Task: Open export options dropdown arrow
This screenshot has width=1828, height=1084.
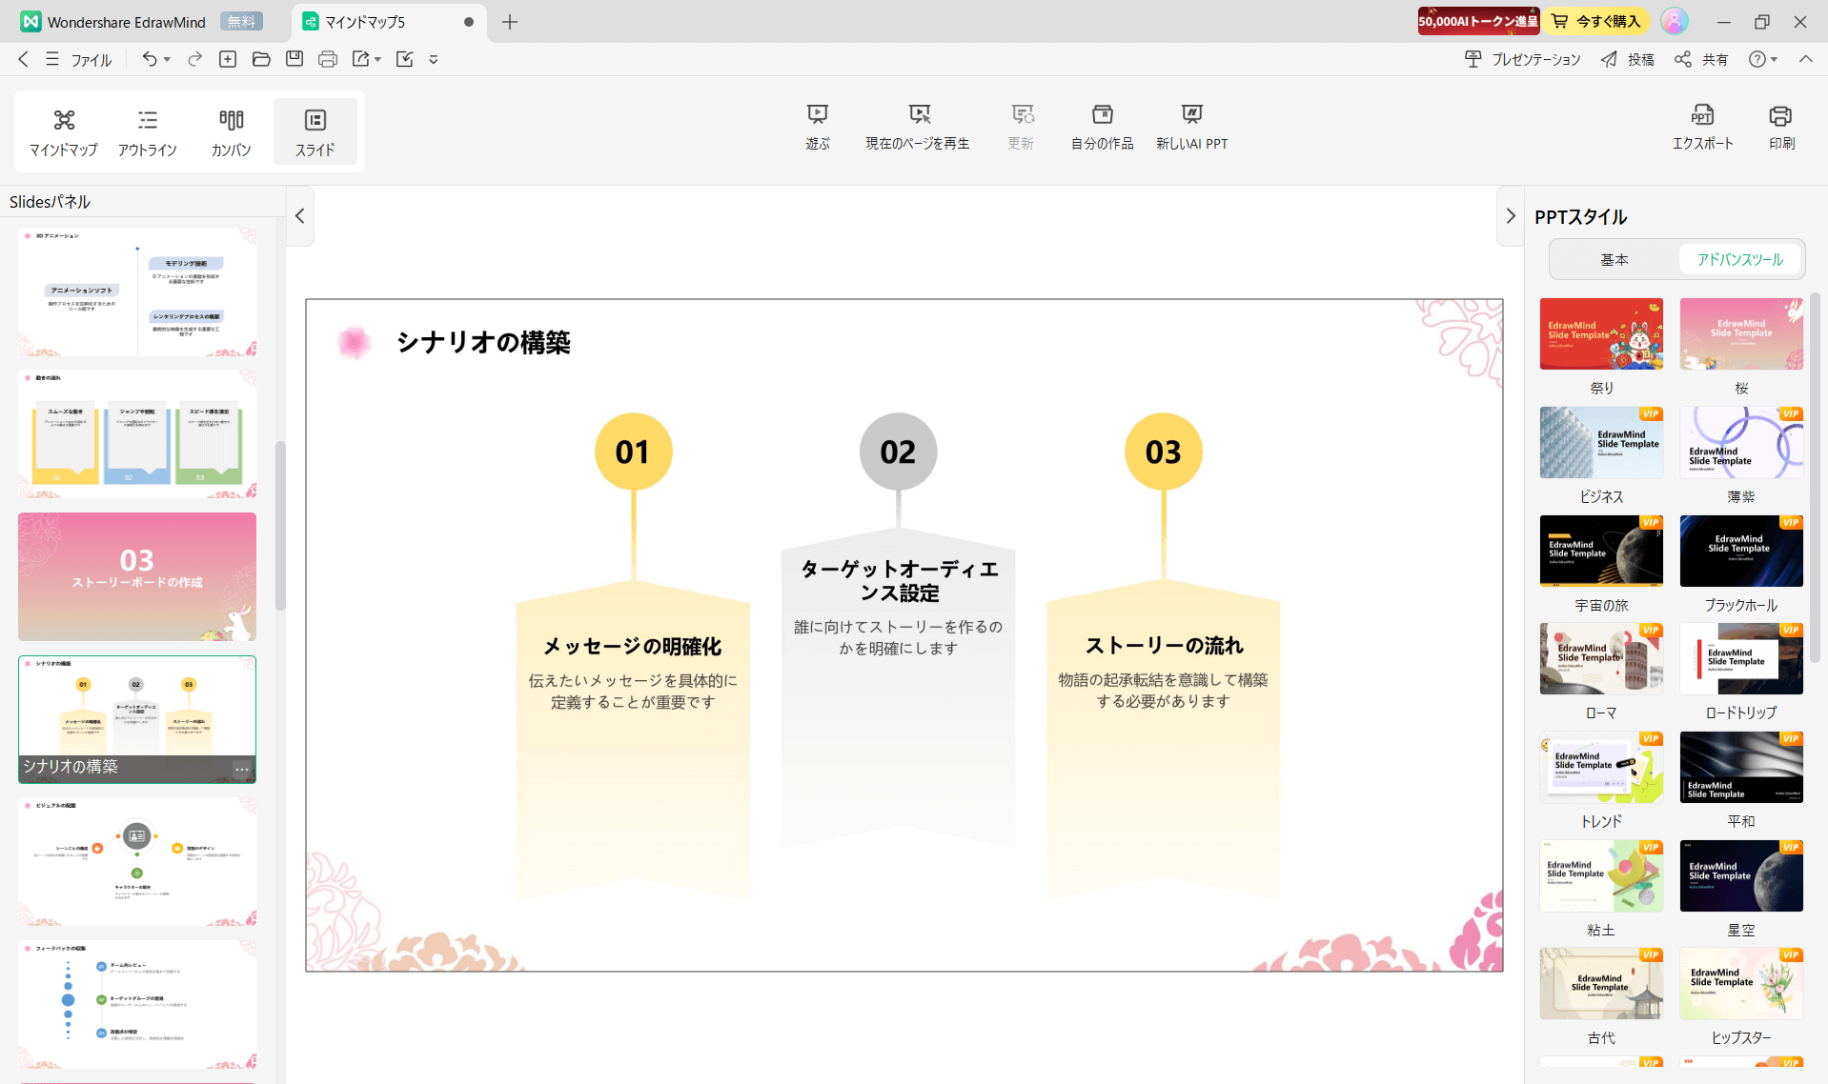Action: pos(377,59)
